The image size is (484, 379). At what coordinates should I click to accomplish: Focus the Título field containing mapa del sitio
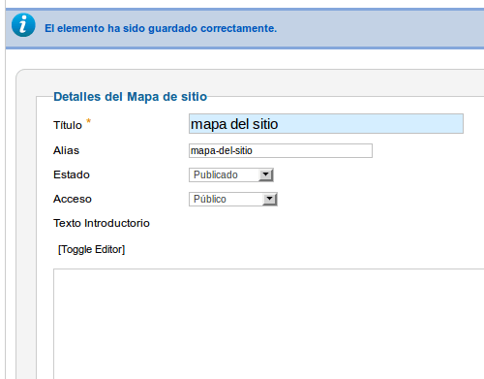326,124
